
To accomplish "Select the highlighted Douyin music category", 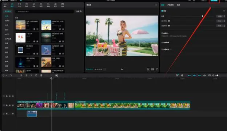I will [7, 16].
